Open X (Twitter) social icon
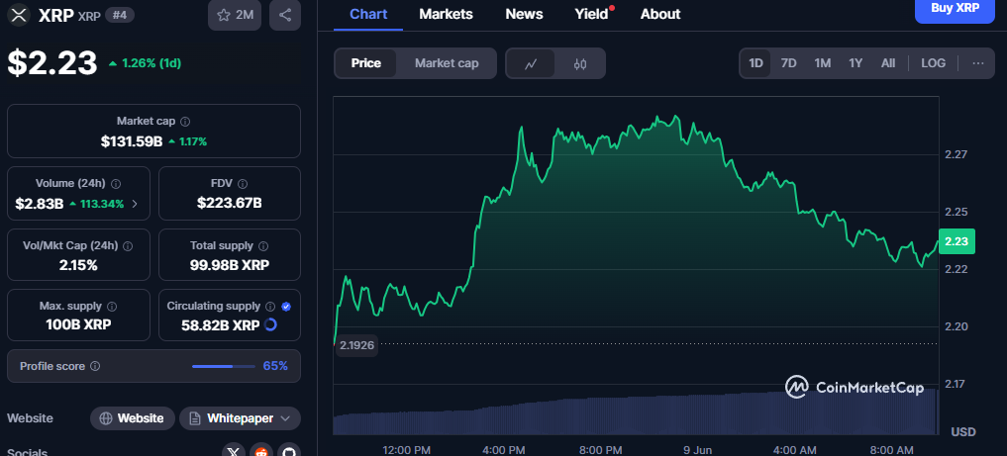Image resolution: width=1007 pixels, height=456 pixels. coord(234,451)
